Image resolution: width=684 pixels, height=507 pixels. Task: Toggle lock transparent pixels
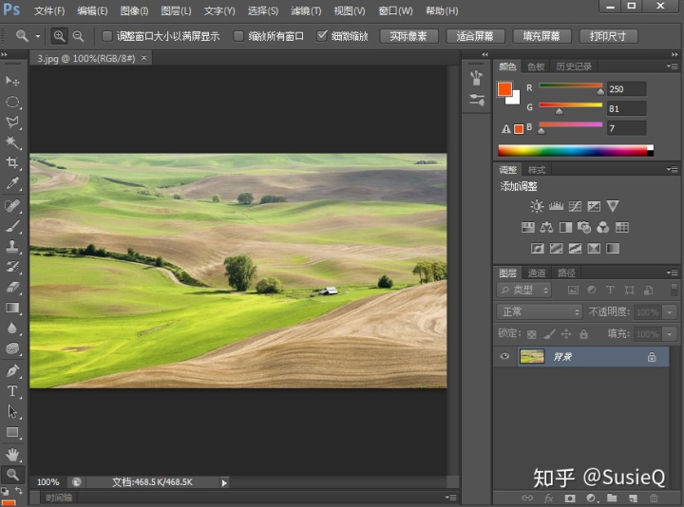point(531,334)
